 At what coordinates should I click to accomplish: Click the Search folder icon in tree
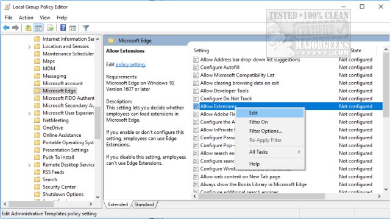click(x=37, y=179)
